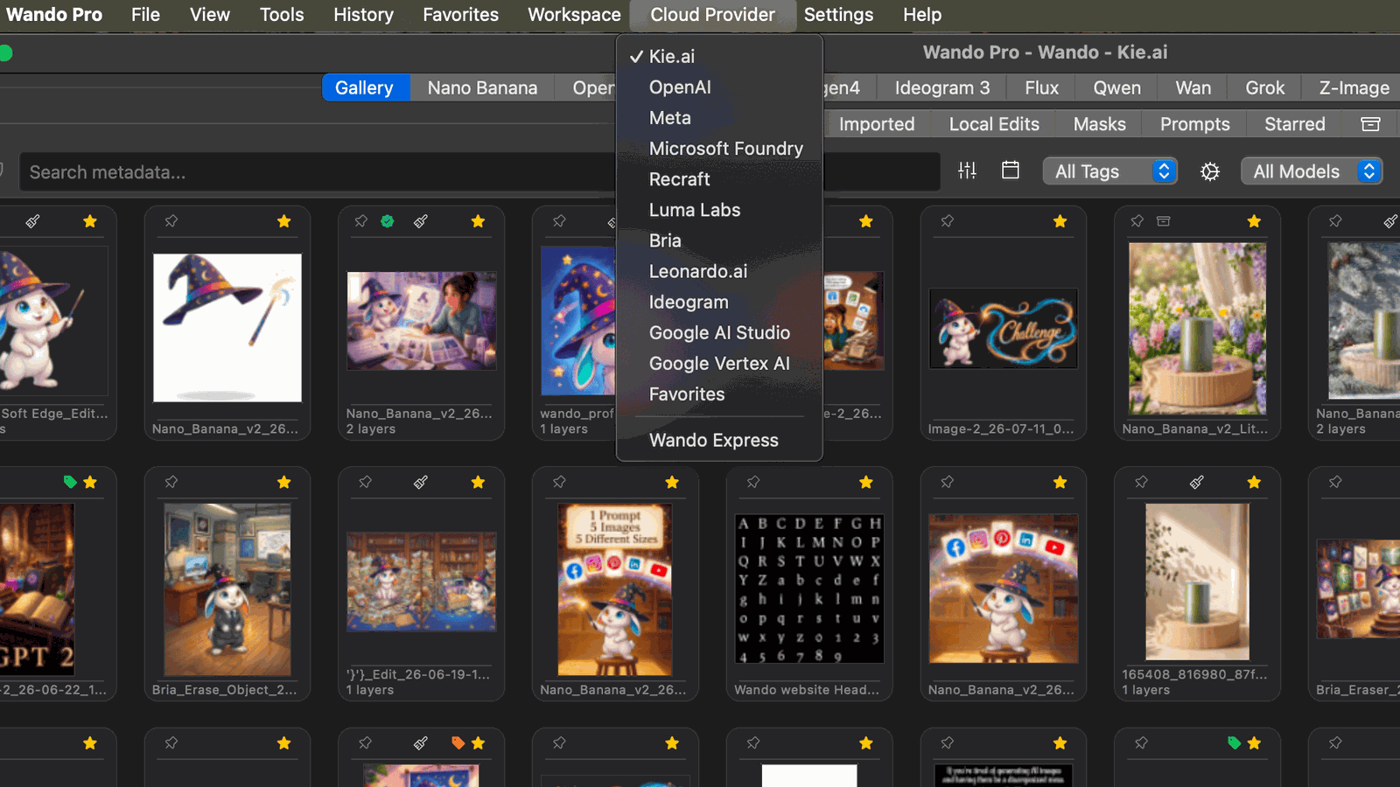Toggle star on Wando website Head card
The width and height of the screenshot is (1400, 787).
pos(865,482)
